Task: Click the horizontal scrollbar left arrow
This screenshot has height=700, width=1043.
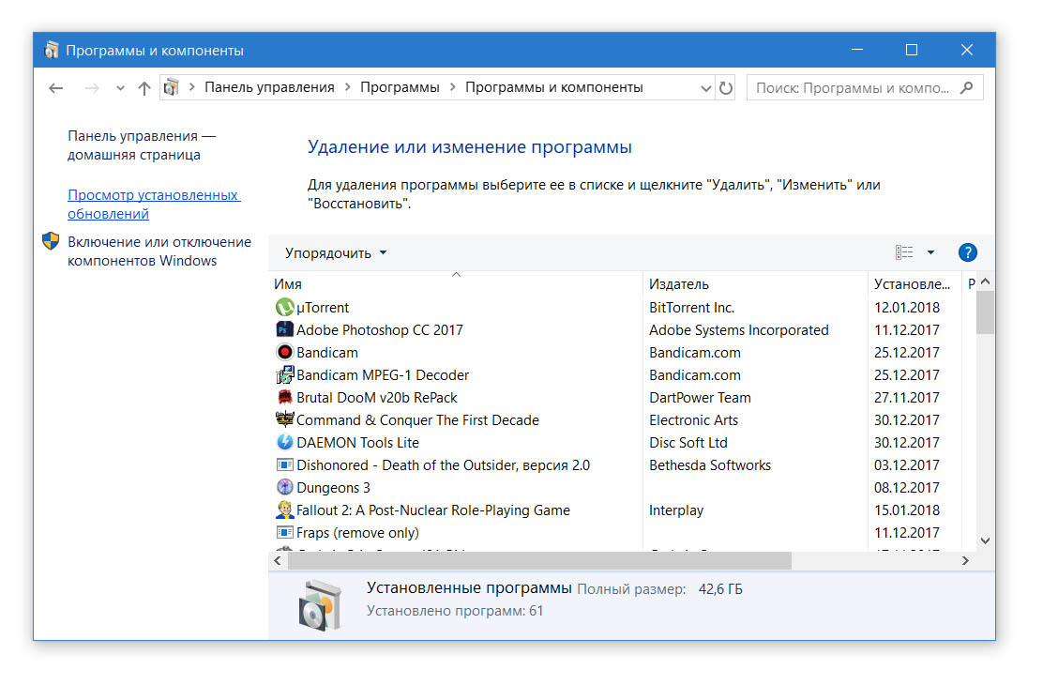Action: (x=278, y=561)
